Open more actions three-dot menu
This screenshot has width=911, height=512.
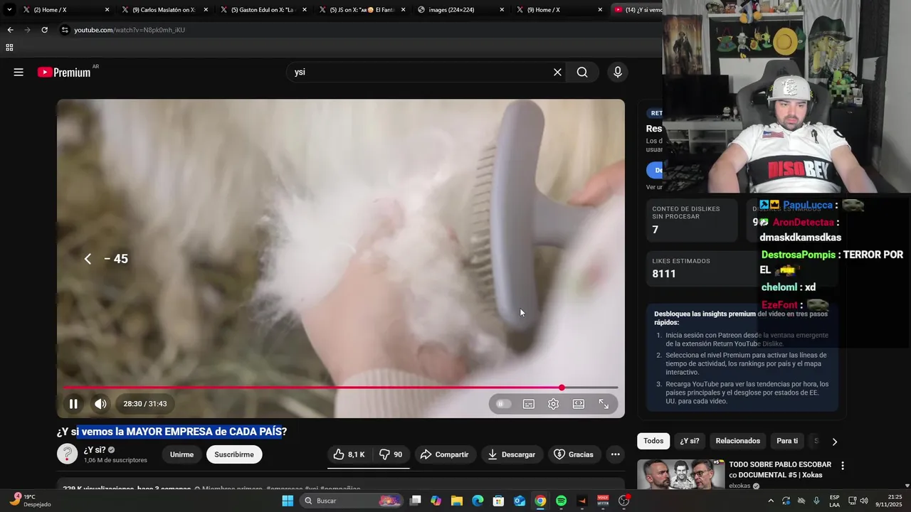(x=616, y=454)
